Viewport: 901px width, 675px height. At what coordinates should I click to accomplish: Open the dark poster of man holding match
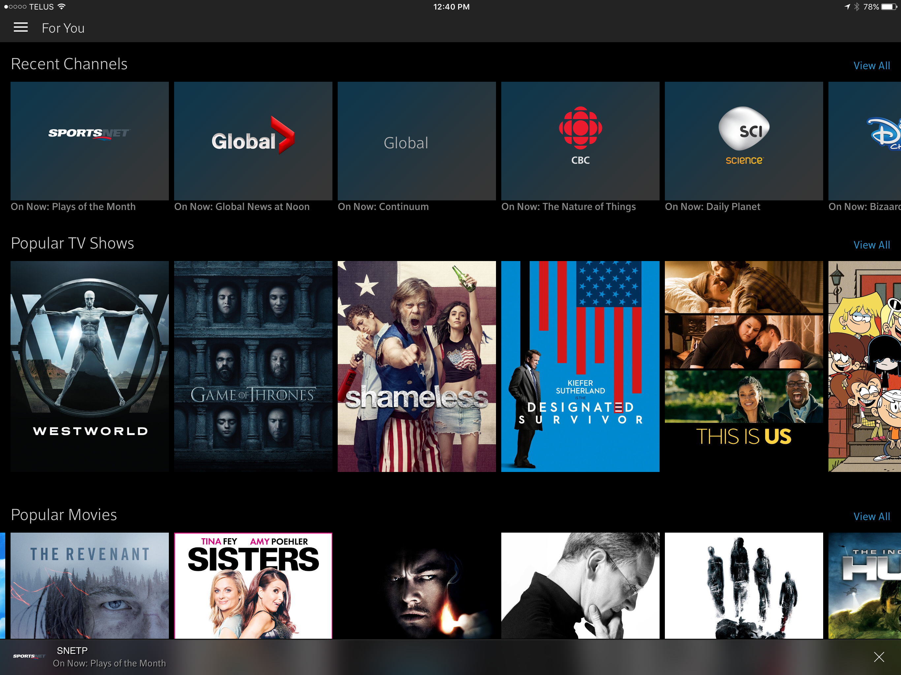pos(417,585)
